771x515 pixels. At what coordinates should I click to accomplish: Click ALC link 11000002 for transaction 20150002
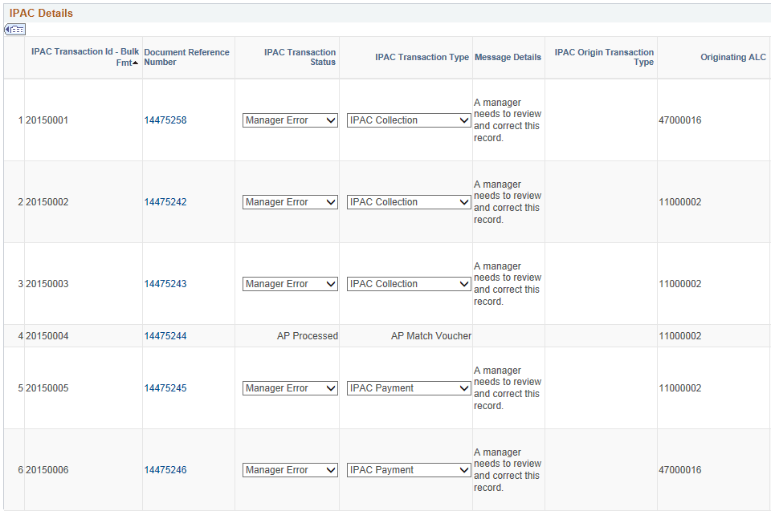(x=680, y=201)
